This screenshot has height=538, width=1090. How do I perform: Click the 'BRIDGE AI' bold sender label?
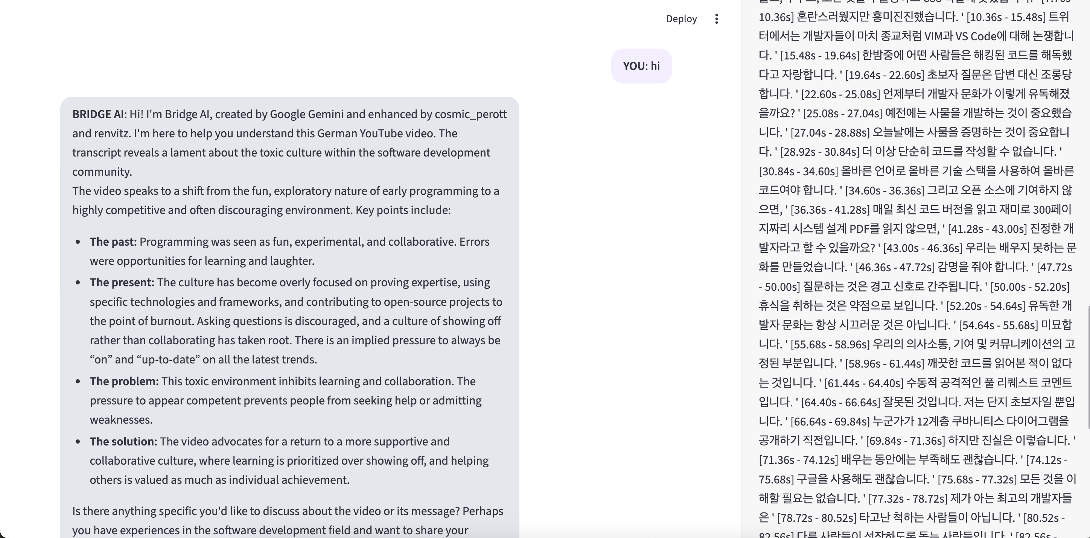coord(98,114)
